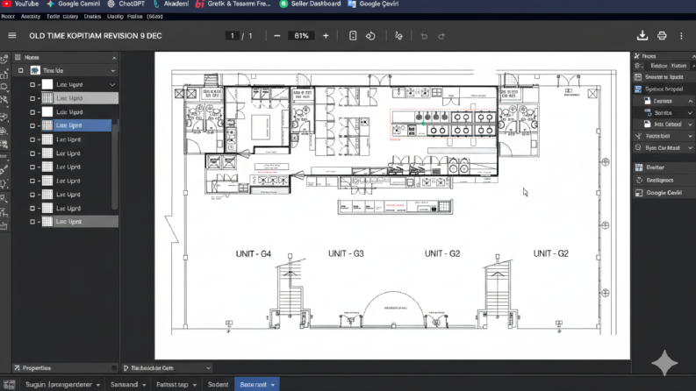Open the Asertity menu
Image resolution: width=696 pixels, height=391 pixels.
(x=31, y=17)
